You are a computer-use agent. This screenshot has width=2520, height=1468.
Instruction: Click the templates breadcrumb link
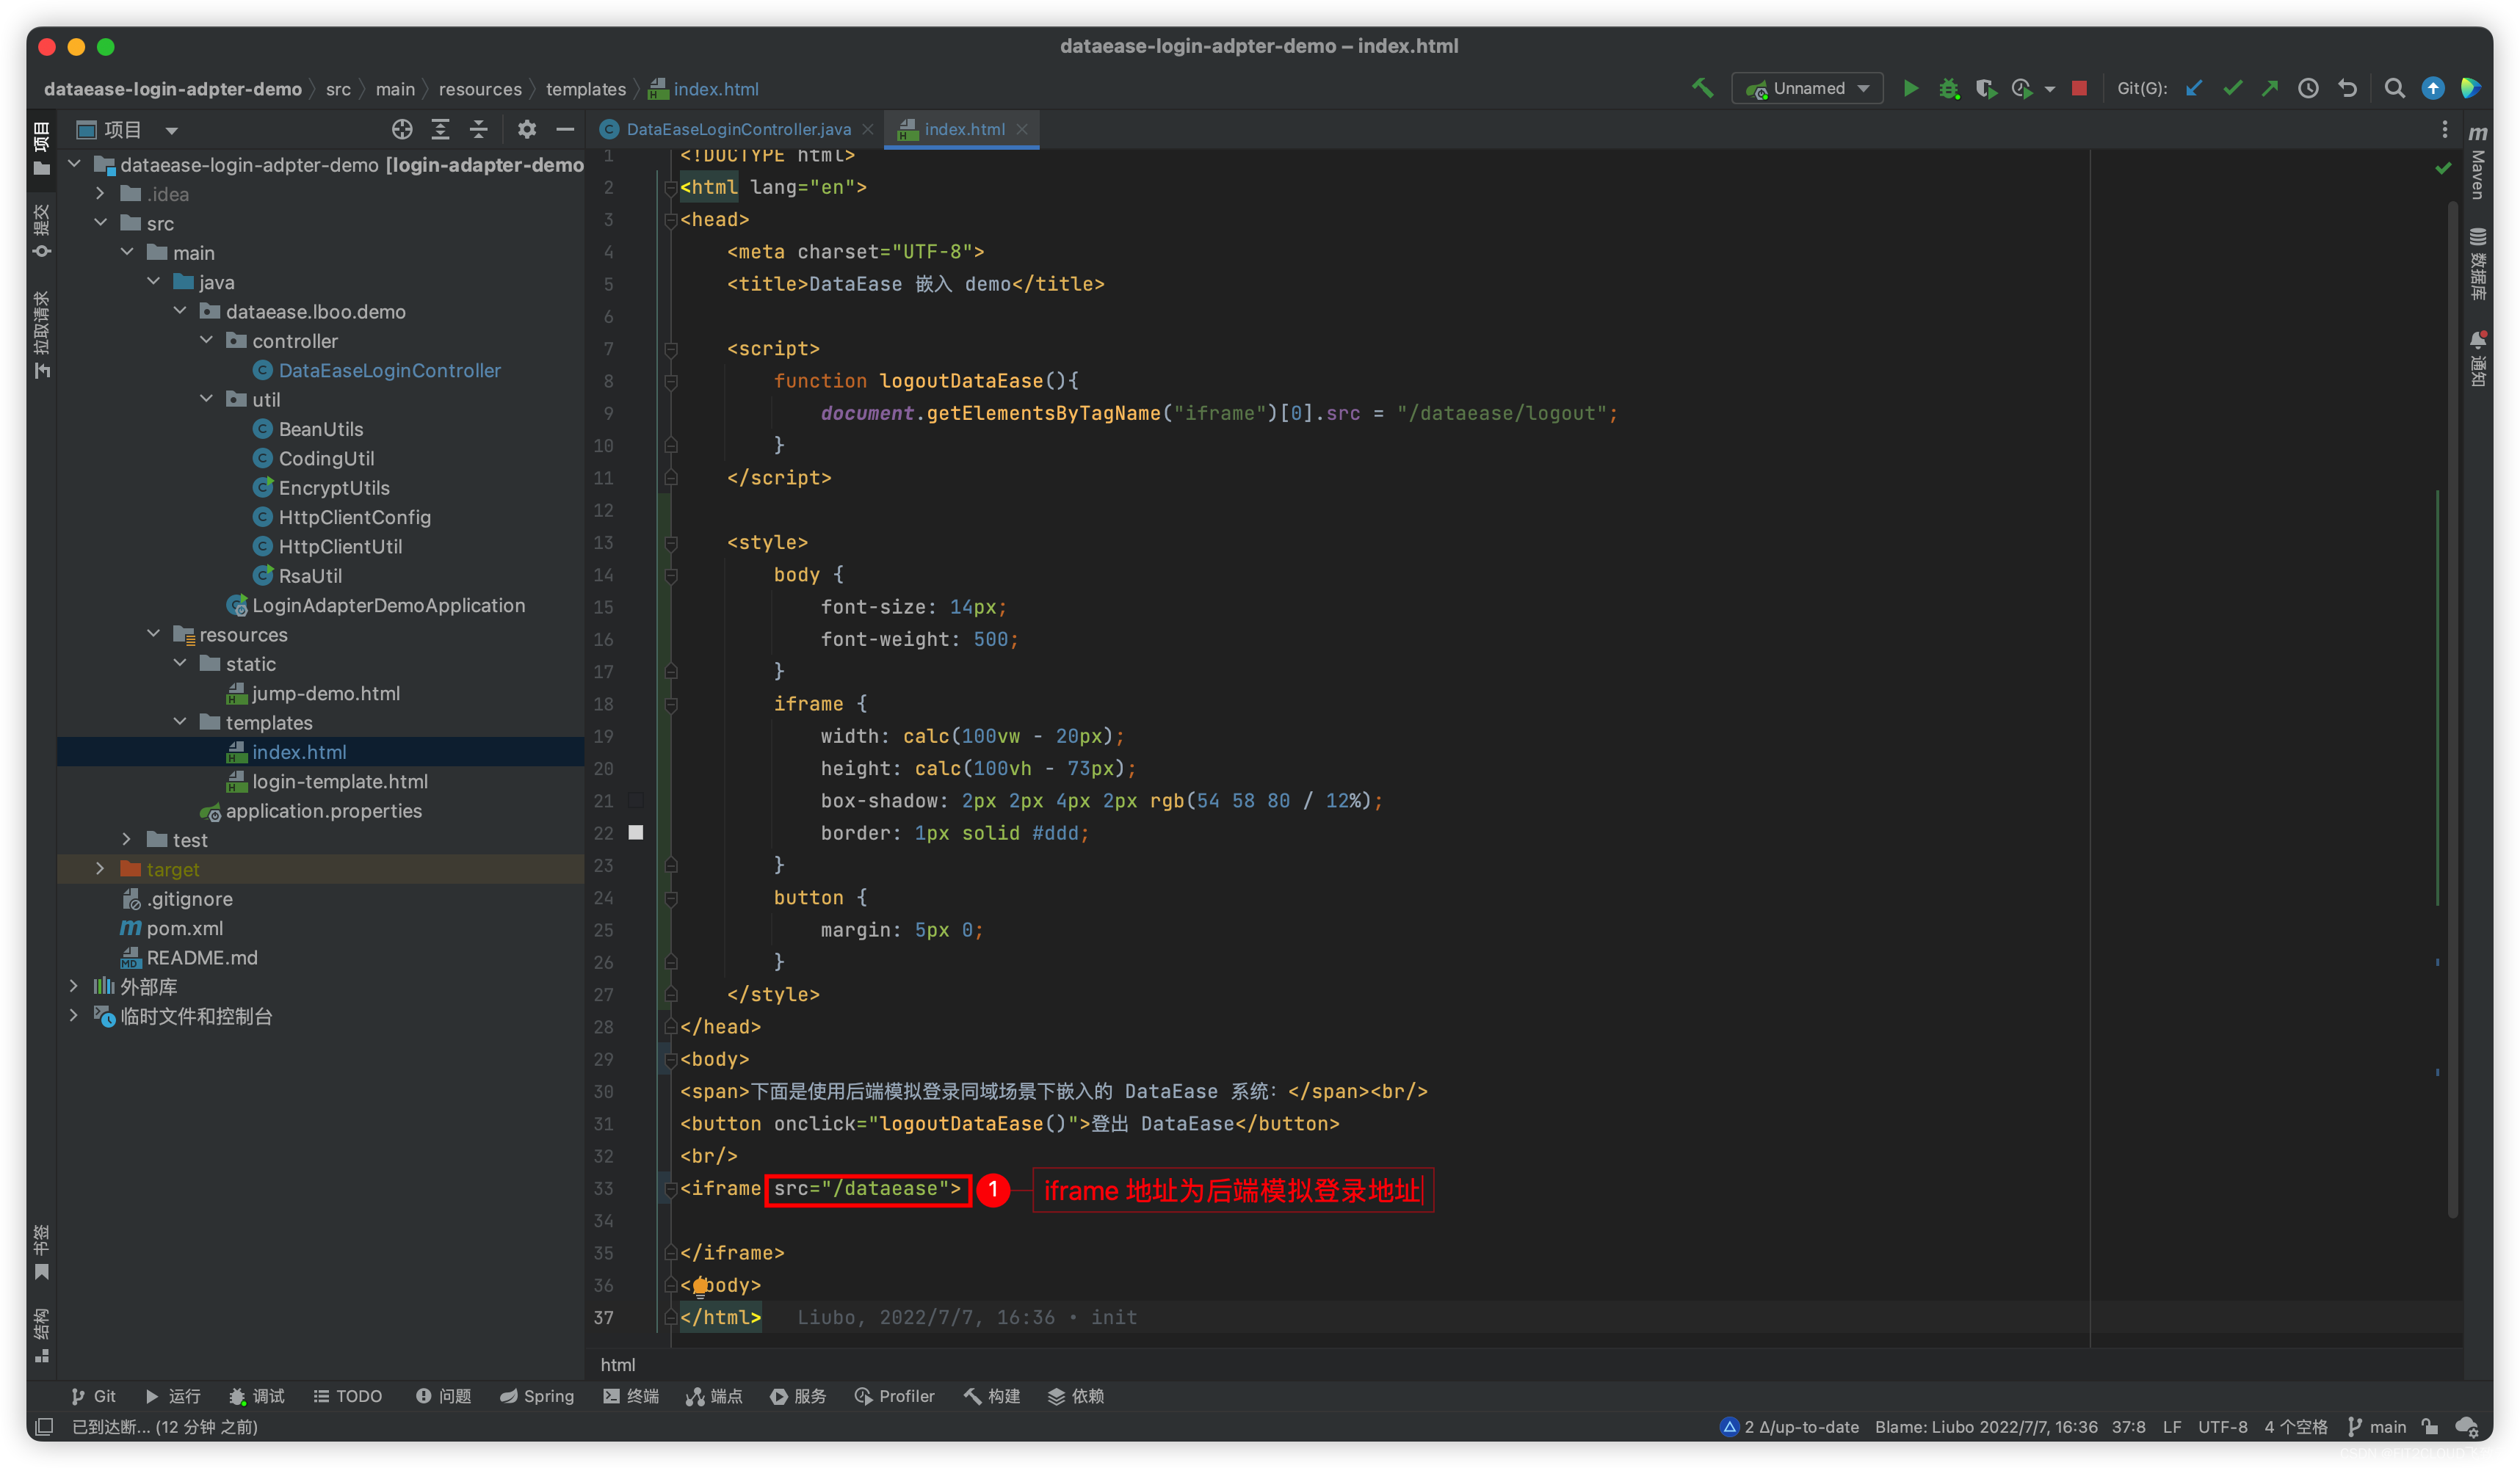(585, 89)
